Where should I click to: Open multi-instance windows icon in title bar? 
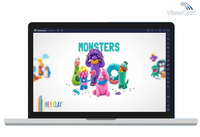pyautogui.click(x=62, y=30)
